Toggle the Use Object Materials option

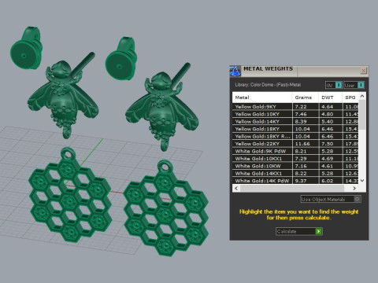coord(331,199)
